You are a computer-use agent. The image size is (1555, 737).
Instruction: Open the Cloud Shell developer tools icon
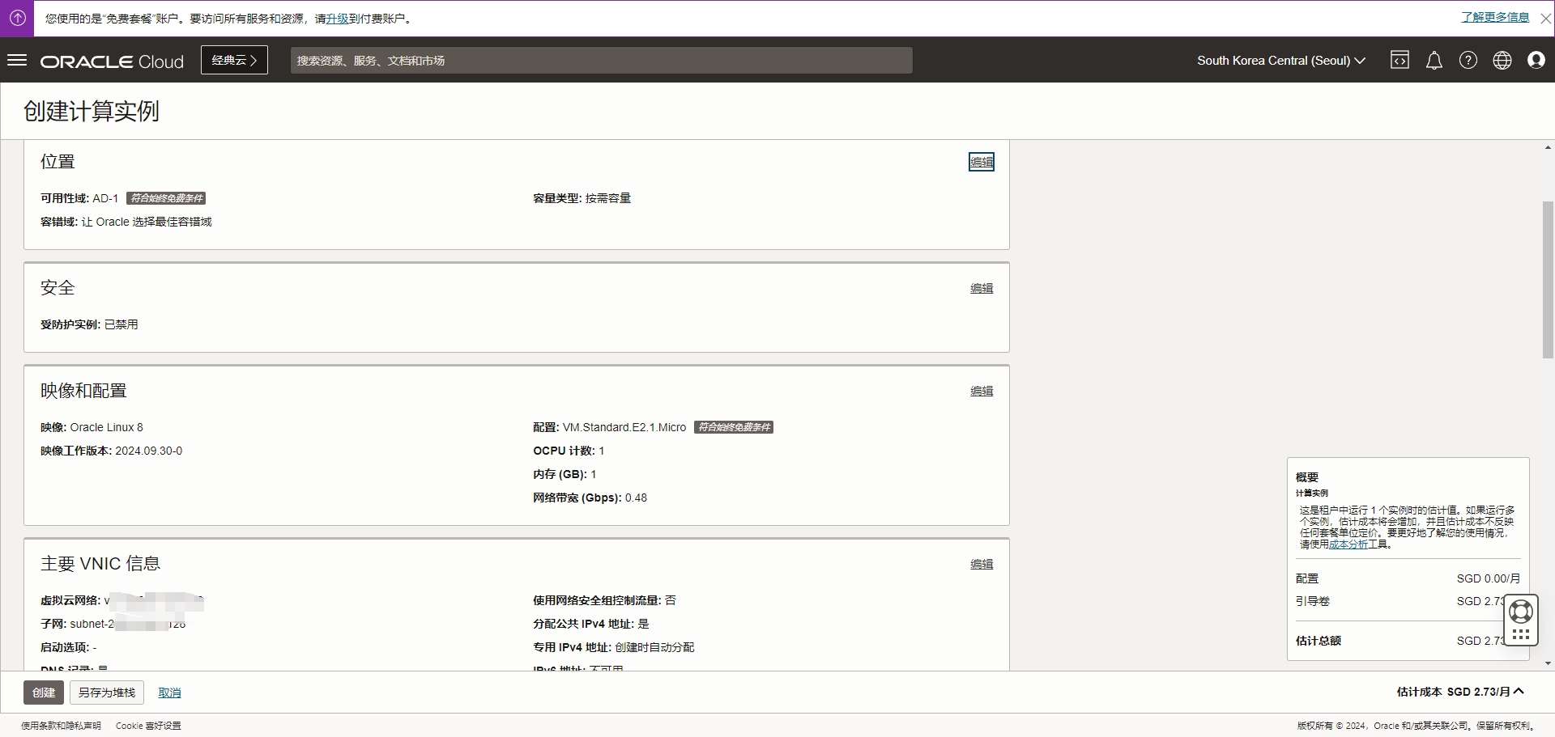1399,60
